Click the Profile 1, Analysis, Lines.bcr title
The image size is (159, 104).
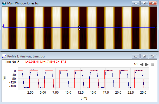pos(26,56)
